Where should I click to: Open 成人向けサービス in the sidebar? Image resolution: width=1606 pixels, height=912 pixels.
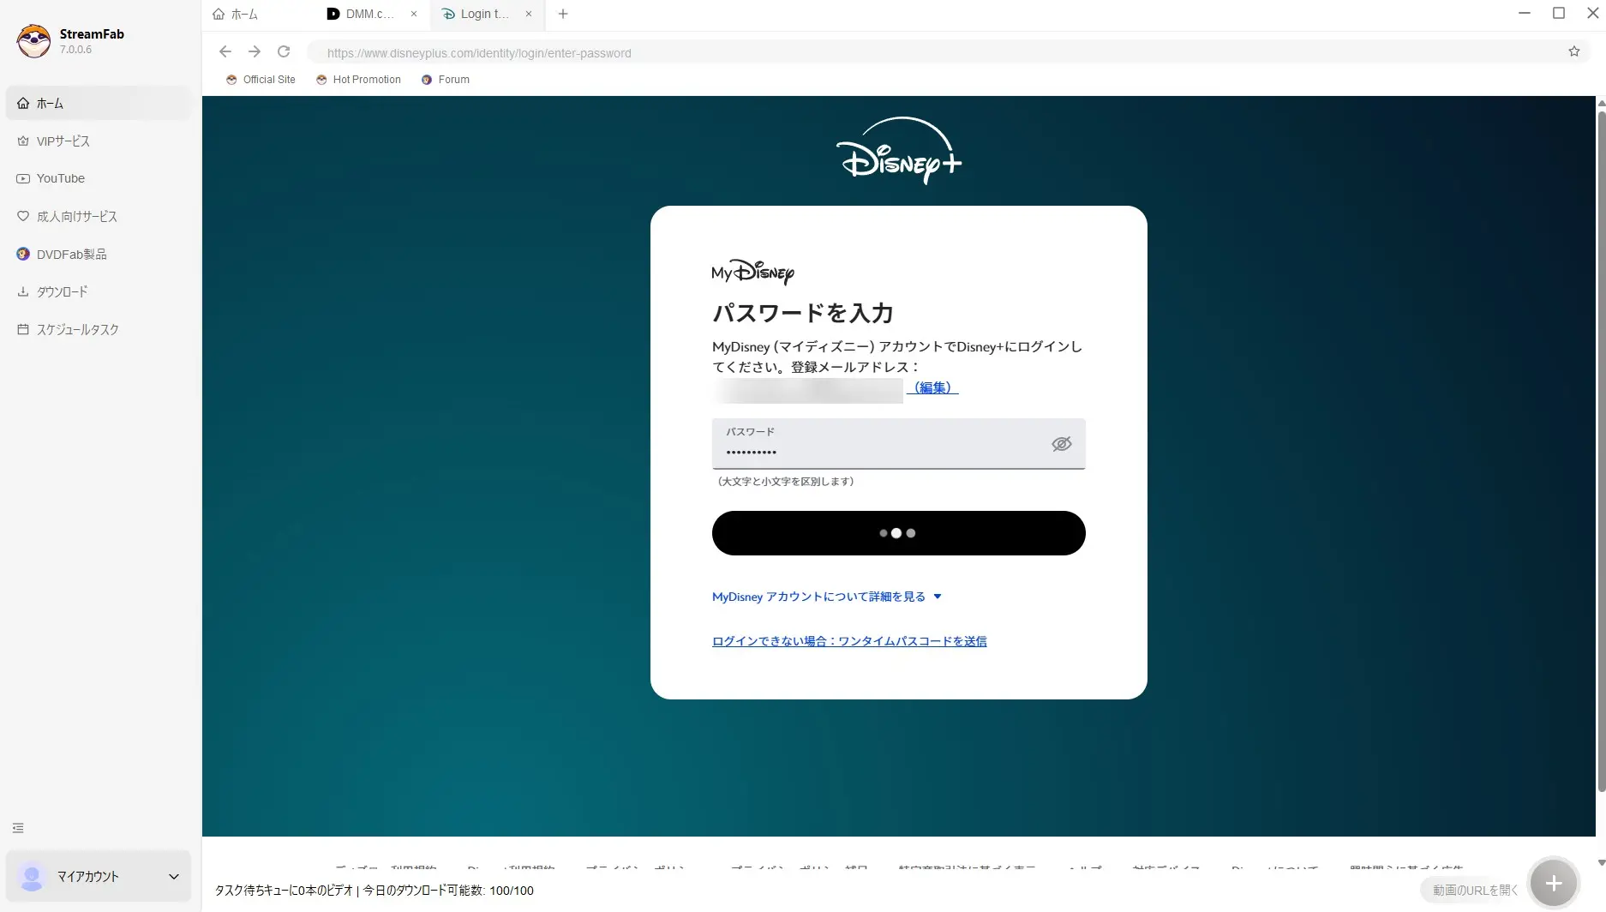pyautogui.click(x=98, y=216)
